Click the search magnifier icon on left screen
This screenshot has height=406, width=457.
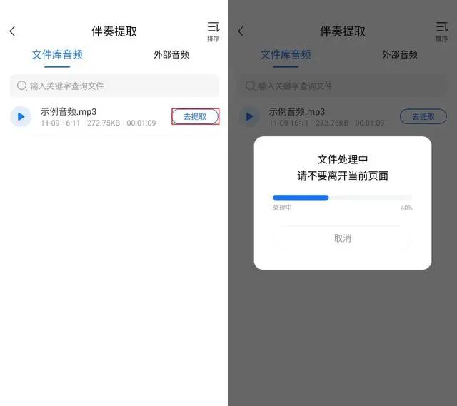coord(22,86)
